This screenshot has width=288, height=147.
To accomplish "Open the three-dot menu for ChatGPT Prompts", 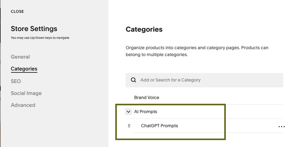I will tap(281, 127).
